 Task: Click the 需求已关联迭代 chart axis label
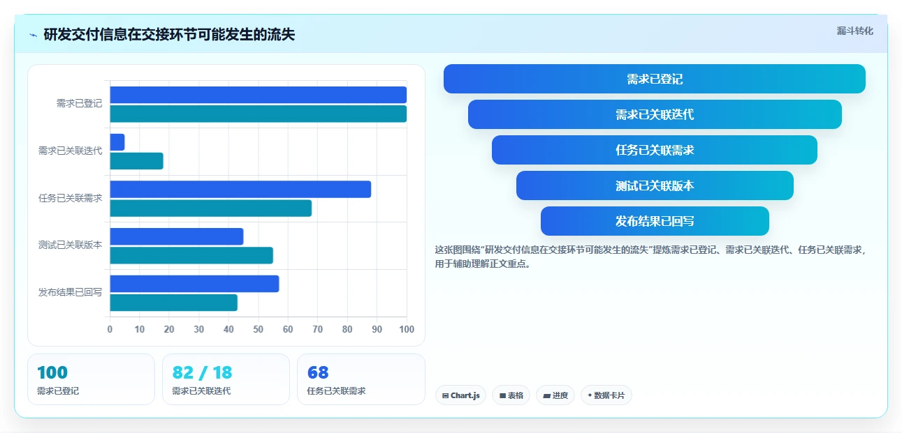coord(70,151)
